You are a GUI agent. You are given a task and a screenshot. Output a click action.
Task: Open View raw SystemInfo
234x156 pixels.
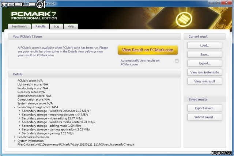(205, 72)
